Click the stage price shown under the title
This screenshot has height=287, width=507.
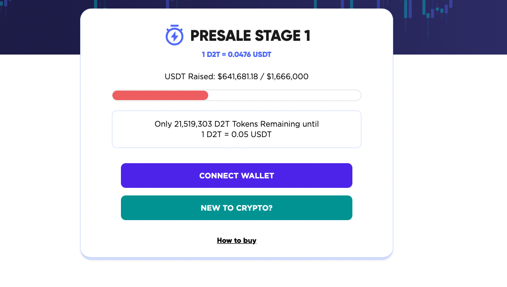(237, 54)
